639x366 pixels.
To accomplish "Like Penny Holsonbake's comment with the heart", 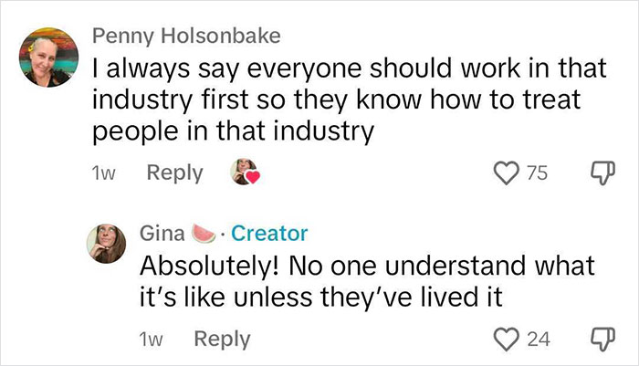I will 506,173.
